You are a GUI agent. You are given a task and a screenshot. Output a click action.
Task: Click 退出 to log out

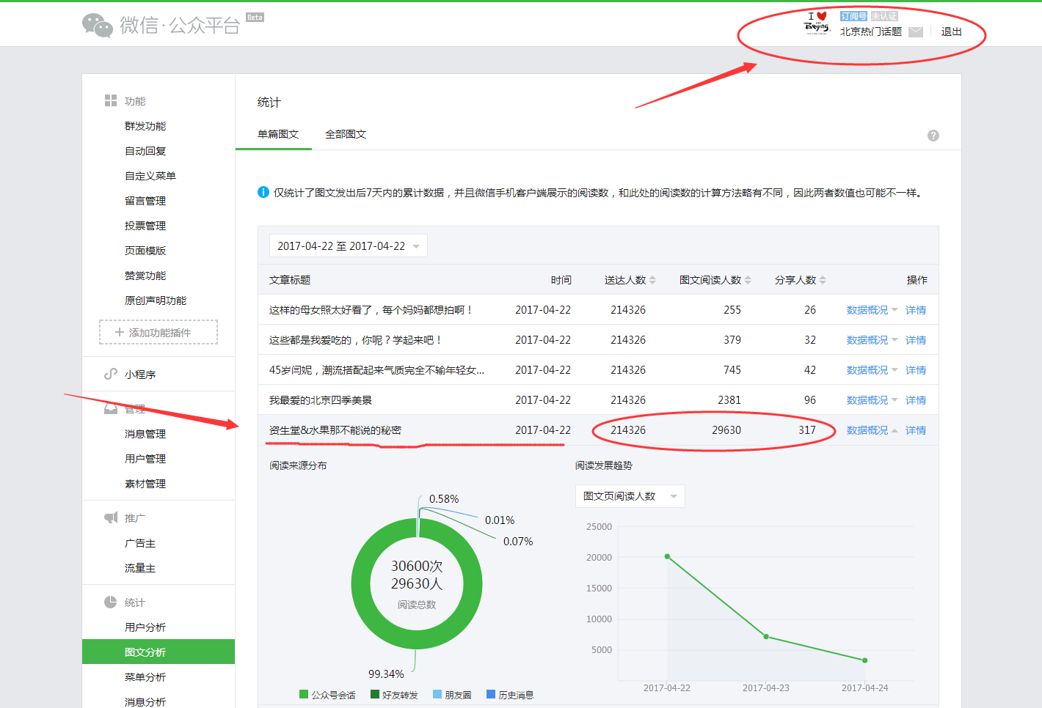click(951, 32)
